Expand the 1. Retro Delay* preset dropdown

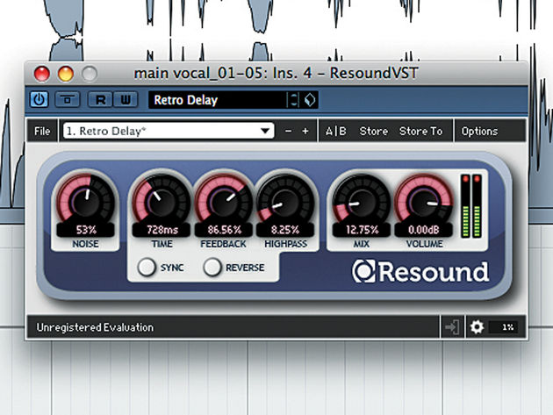pos(169,131)
